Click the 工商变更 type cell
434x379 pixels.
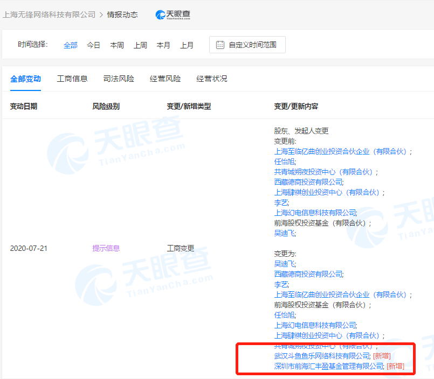[x=181, y=248]
